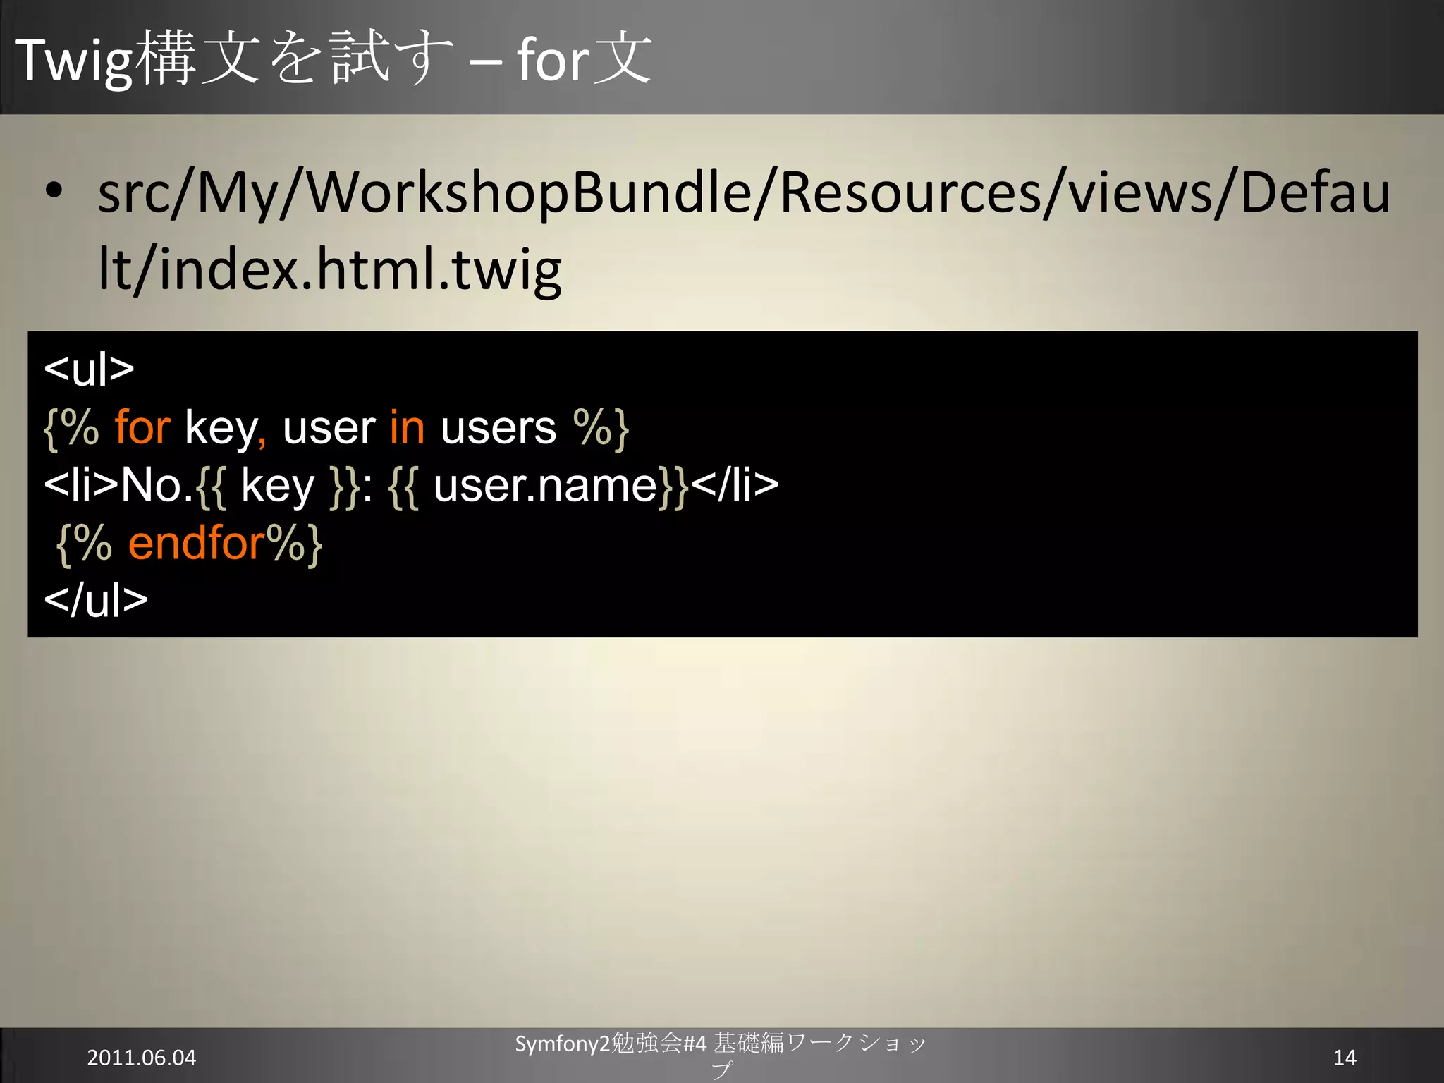The image size is (1444, 1083).
Task: Click the '<li>No.{{ key }}: {{ user.name}}</li>' line
Action: coord(411,486)
